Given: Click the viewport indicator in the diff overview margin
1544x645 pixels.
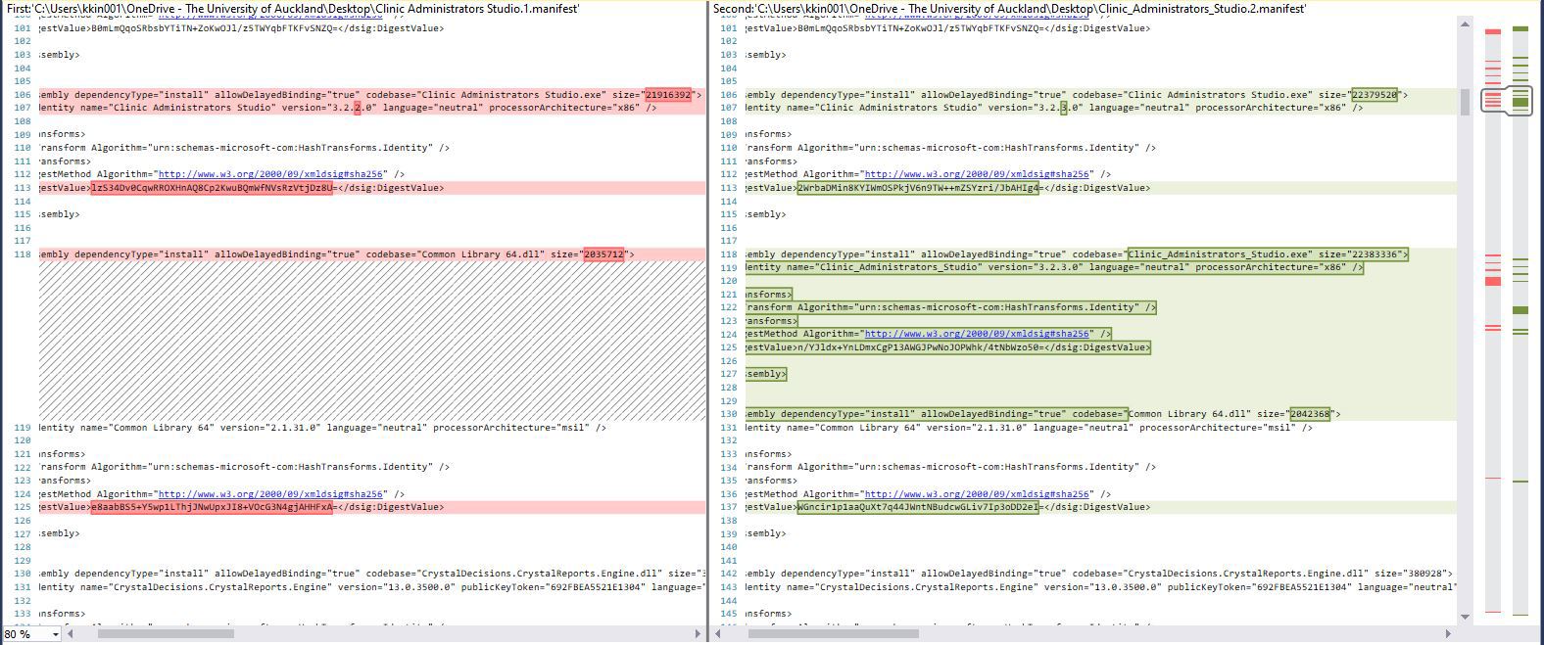Looking at the screenshot, I should click(1507, 100).
